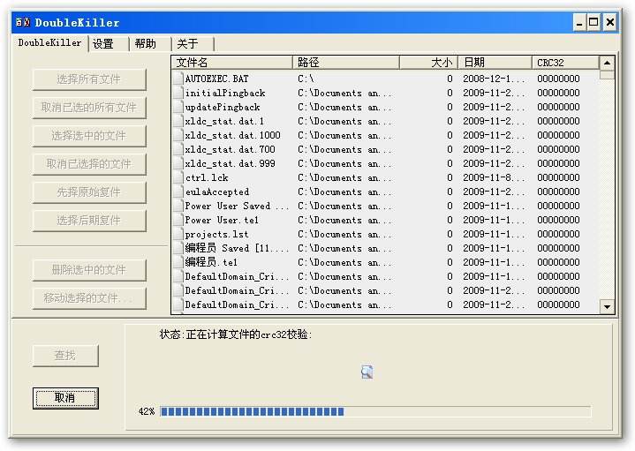Click the file list scroll-up arrow
635x451 pixels.
coord(607,64)
